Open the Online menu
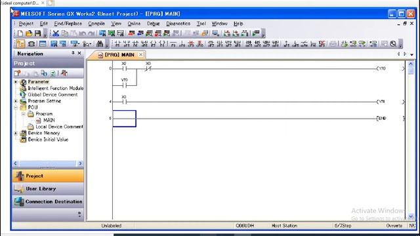420x236 pixels. (134, 24)
